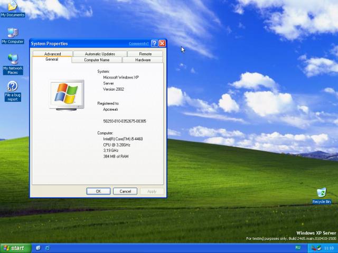
Task: Open the Computer Name tab
Action: click(97, 60)
